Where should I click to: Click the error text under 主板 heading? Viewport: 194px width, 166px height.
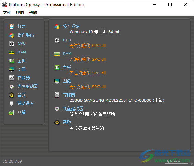[88, 73]
